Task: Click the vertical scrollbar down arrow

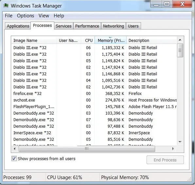Action: pos(180,142)
